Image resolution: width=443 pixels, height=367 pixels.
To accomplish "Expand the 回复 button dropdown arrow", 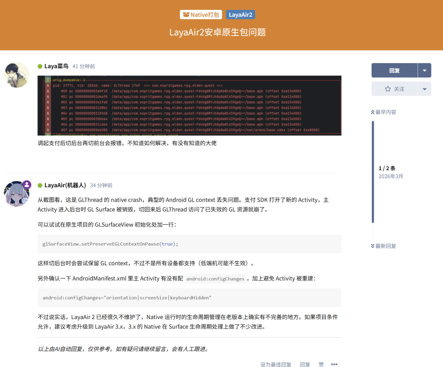I will pos(425,71).
